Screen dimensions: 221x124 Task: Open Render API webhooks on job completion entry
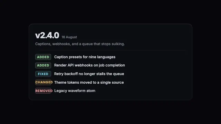click(89, 65)
